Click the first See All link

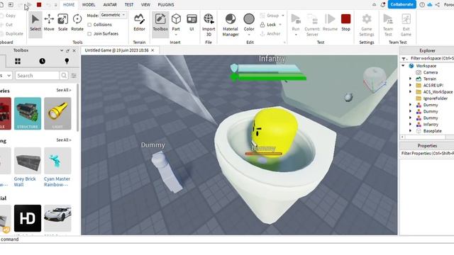(x=64, y=90)
